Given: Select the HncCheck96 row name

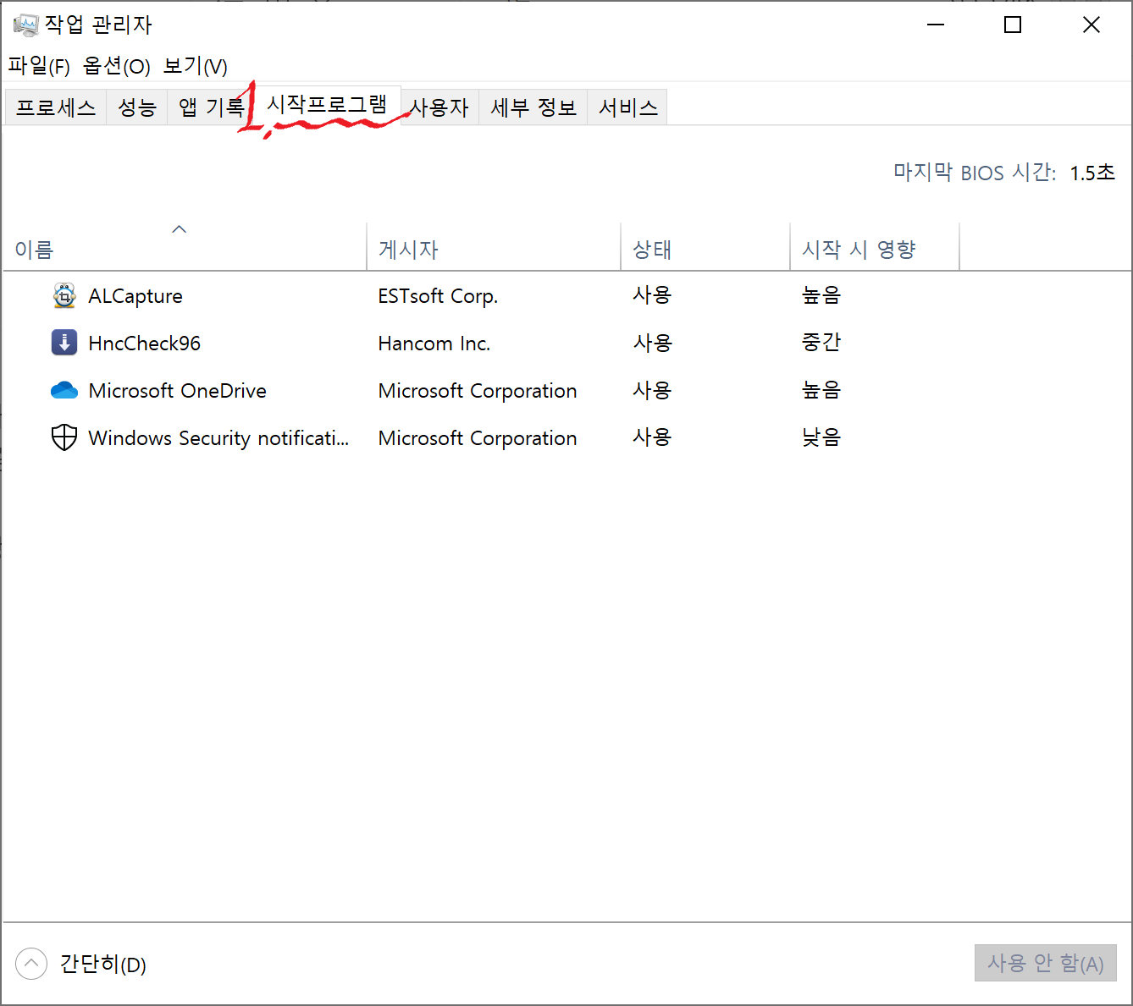Looking at the screenshot, I should [x=145, y=344].
